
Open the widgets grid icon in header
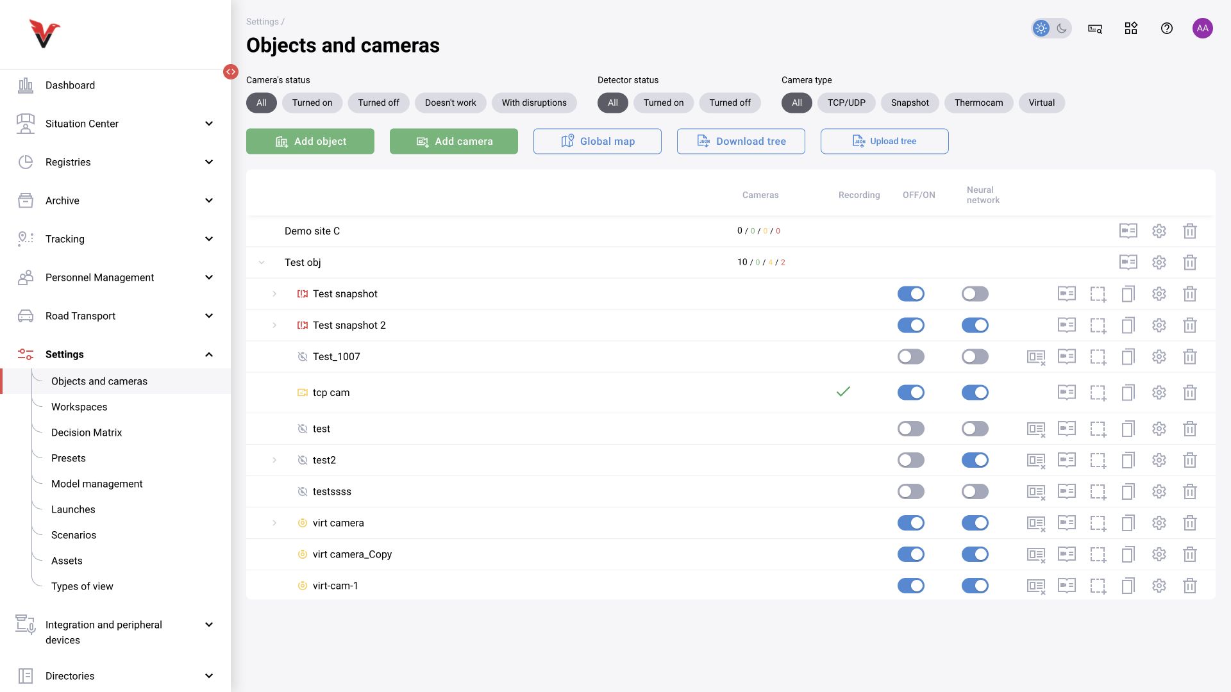click(1131, 28)
